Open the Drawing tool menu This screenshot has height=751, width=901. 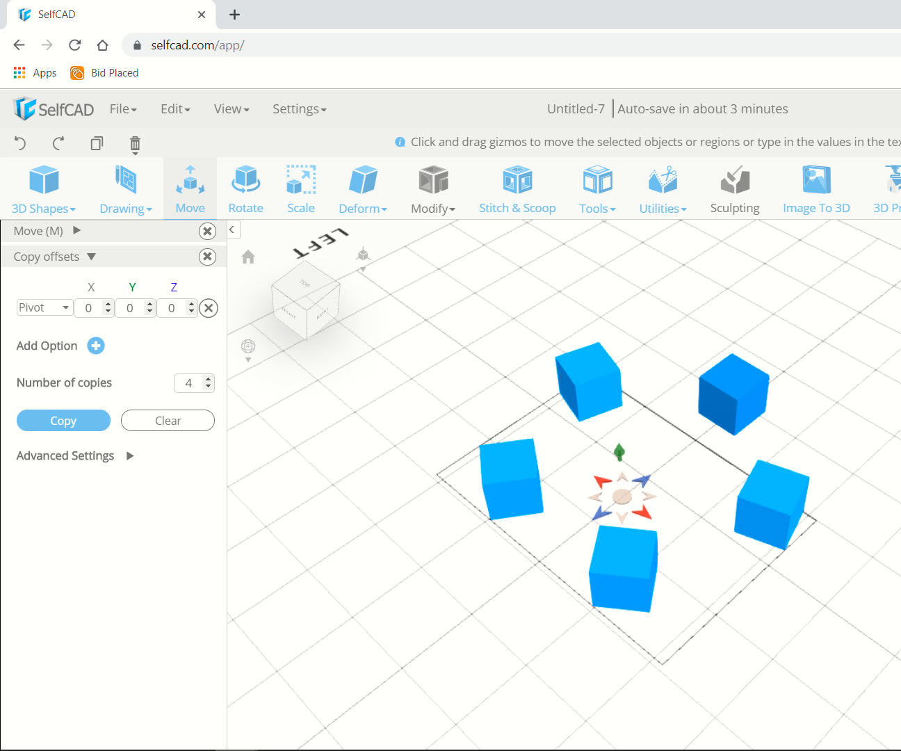coord(126,189)
